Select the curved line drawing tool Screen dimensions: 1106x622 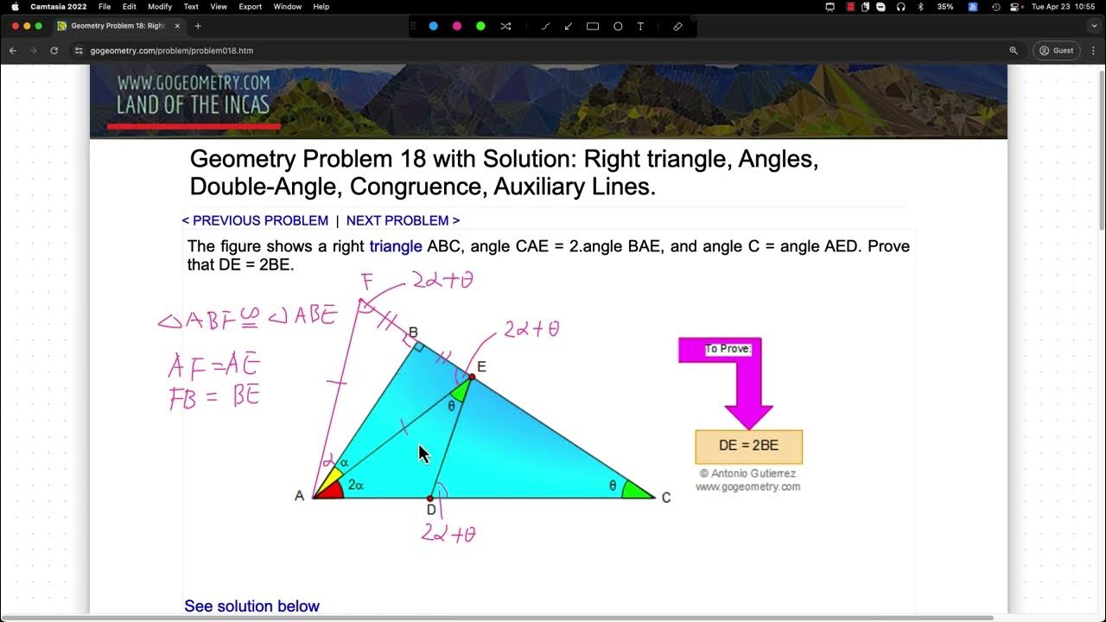[x=546, y=26]
